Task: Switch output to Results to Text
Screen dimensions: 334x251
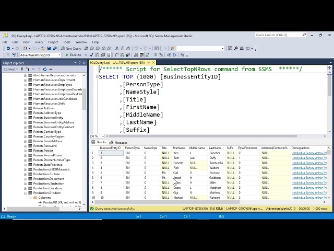Action: tap(136, 55)
